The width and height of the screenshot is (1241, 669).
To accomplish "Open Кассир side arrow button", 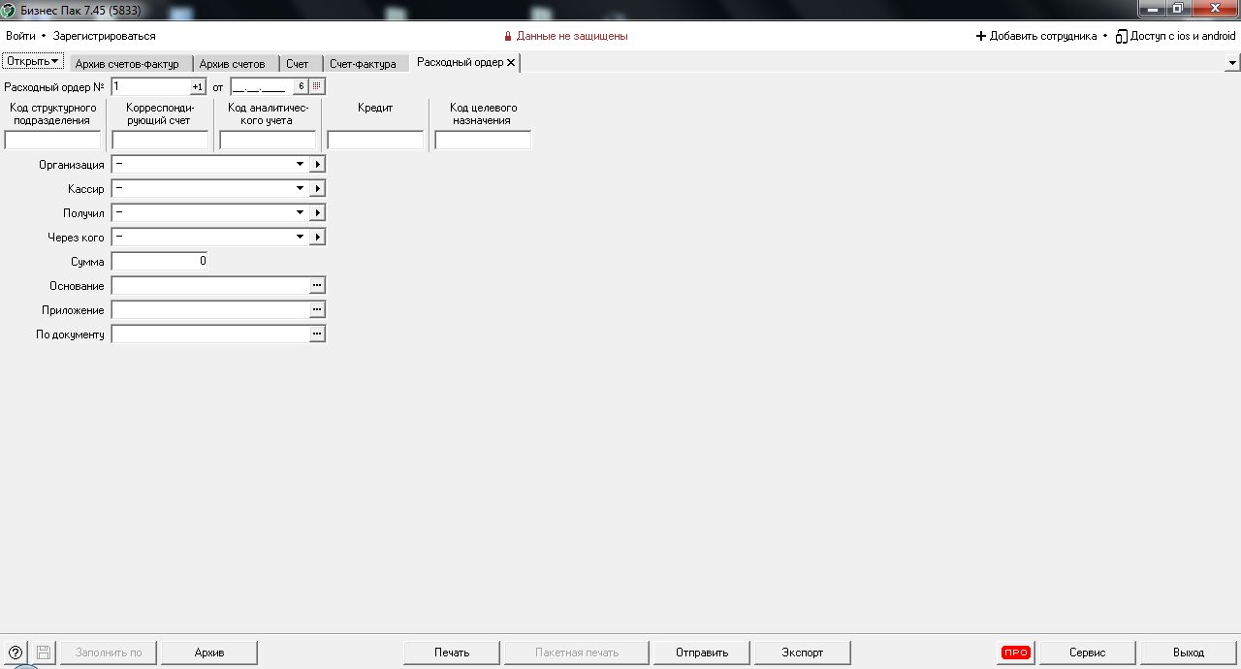I will tap(317, 188).
